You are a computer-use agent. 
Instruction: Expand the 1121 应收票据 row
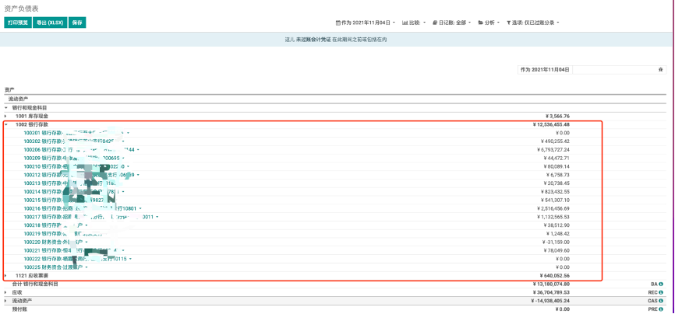6,276
